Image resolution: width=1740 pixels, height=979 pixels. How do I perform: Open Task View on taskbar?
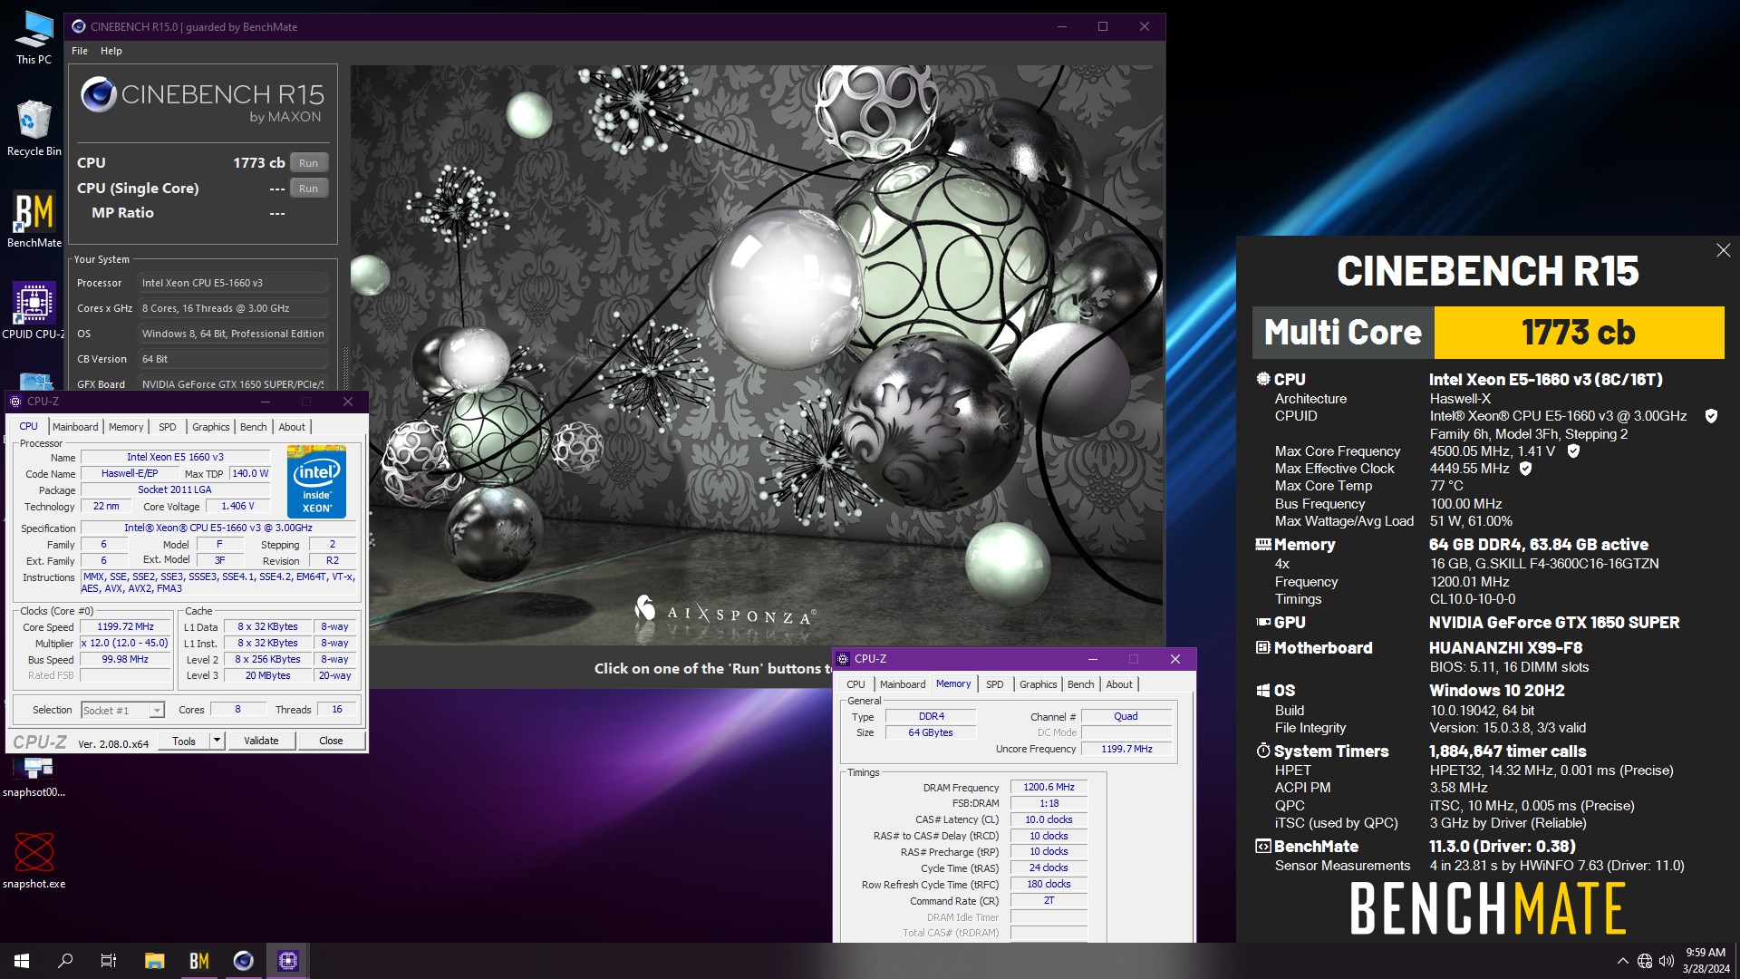[x=109, y=961]
